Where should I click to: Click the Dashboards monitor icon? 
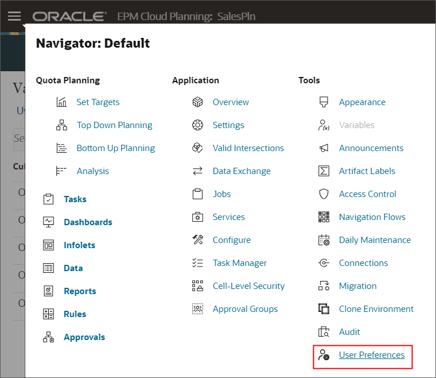48,222
